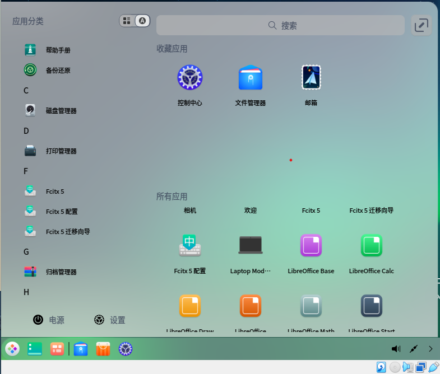This screenshot has width=440, height=374.
Task: Open Fcitx 5 label in all-apps grid
Action: pyautogui.click(x=311, y=211)
